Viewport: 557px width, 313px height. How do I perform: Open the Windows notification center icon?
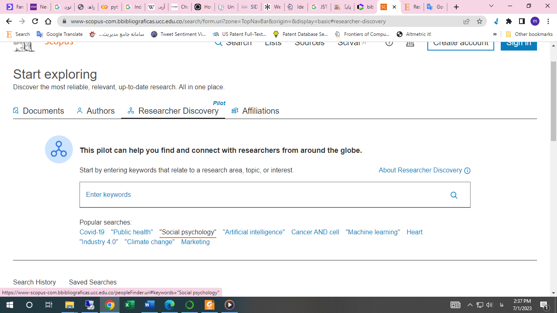pos(544,305)
